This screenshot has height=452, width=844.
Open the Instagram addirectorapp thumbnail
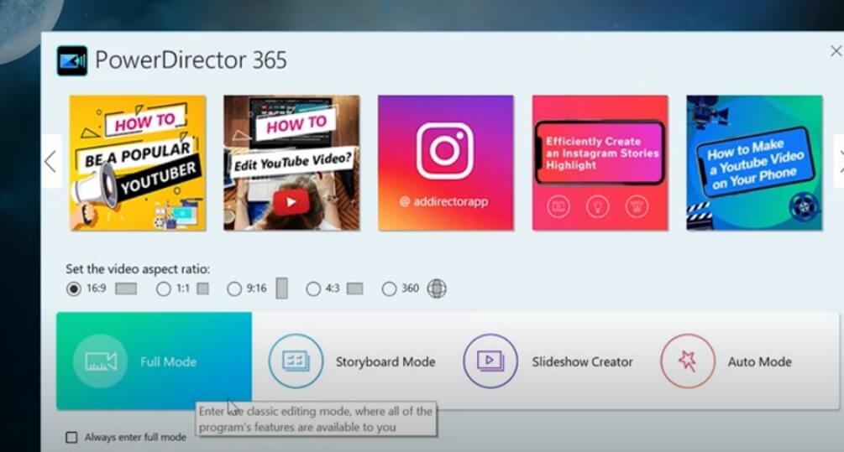click(446, 164)
